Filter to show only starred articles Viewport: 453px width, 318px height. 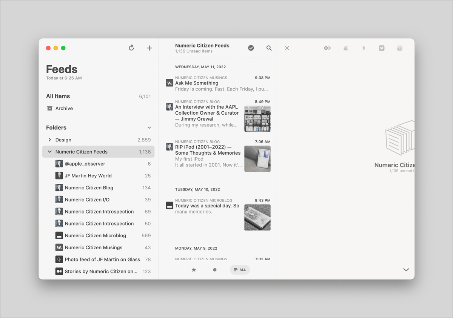pos(194,270)
